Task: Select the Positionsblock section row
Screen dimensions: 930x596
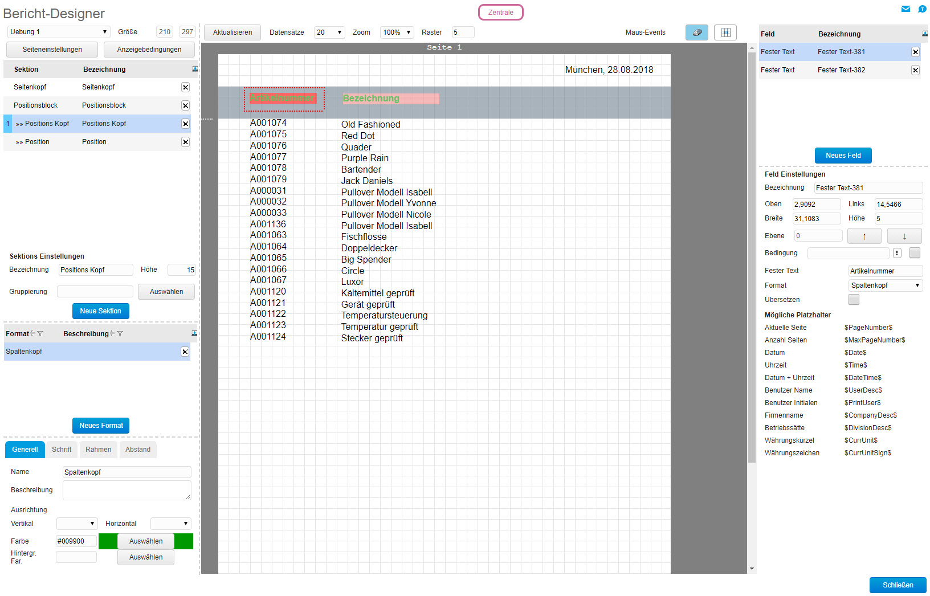Action: (97, 105)
